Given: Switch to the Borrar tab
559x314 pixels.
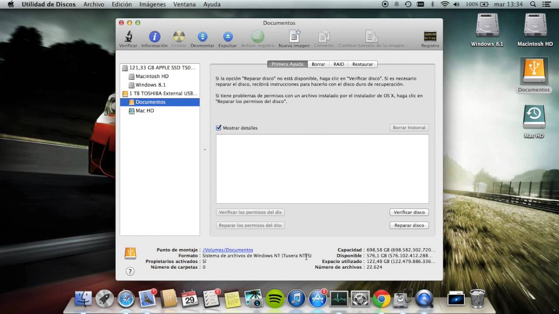Looking at the screenshot, I should (x=318, y=64).
